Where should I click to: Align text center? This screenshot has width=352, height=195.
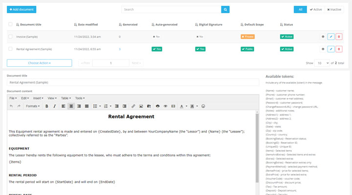71,106
